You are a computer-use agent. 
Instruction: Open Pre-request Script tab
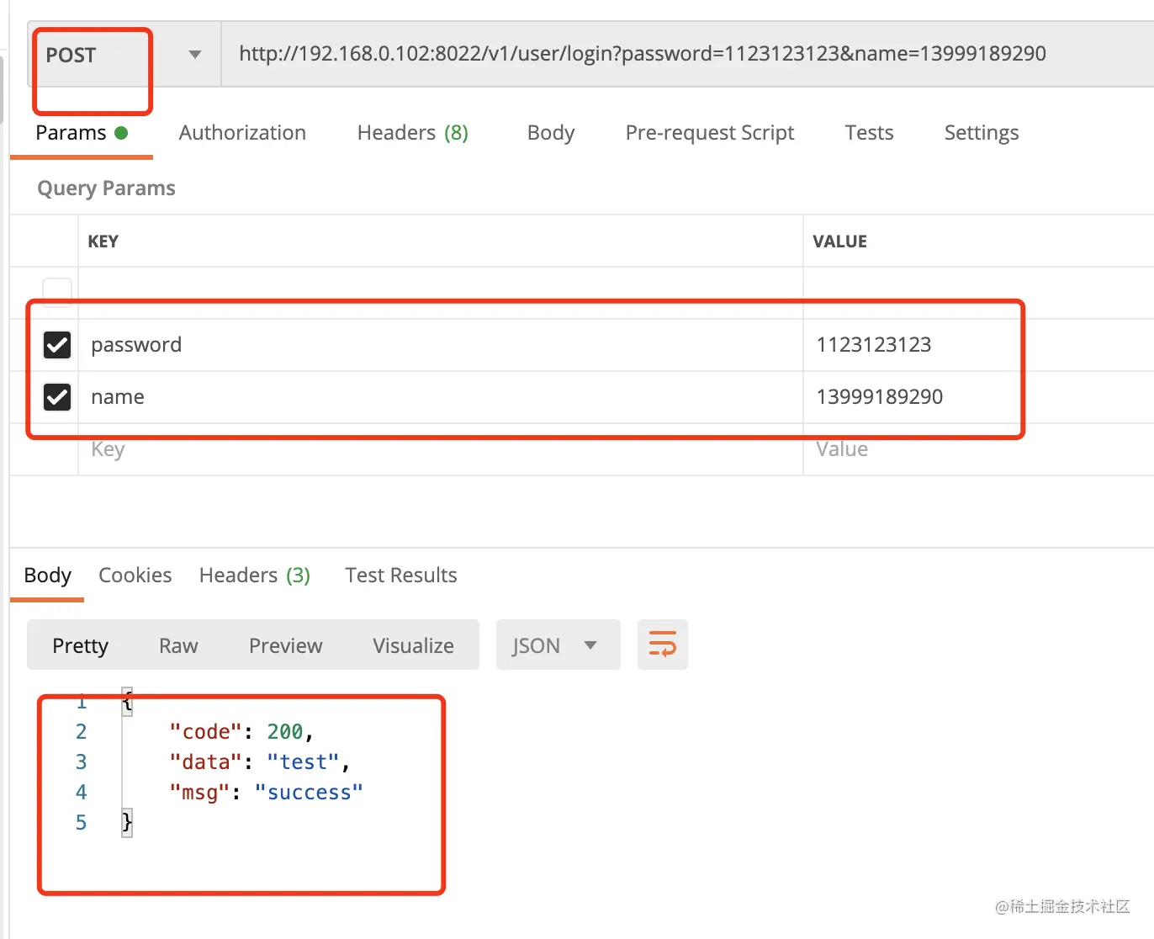pyautogui.click(x=710, y=133)
